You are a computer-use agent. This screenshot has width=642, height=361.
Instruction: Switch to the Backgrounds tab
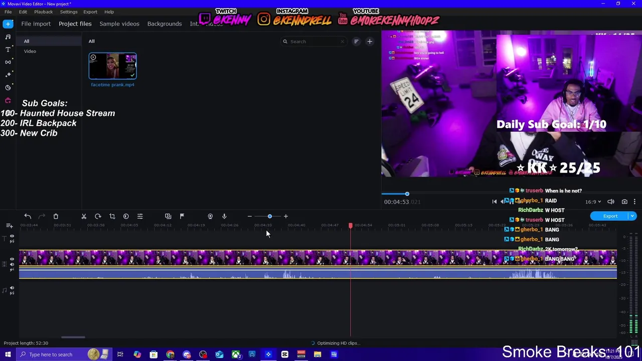165,24
